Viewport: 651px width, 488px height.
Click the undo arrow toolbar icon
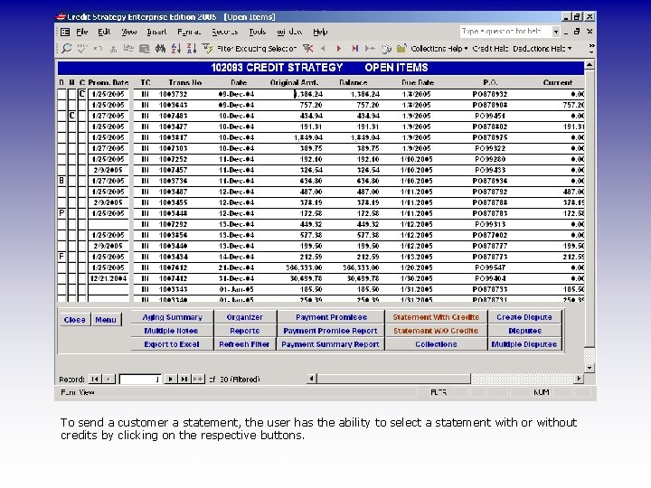click(98, 49)
